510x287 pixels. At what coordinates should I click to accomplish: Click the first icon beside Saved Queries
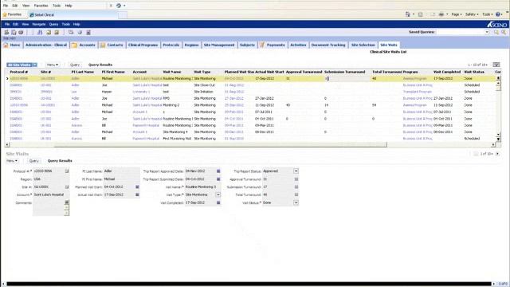496,32
